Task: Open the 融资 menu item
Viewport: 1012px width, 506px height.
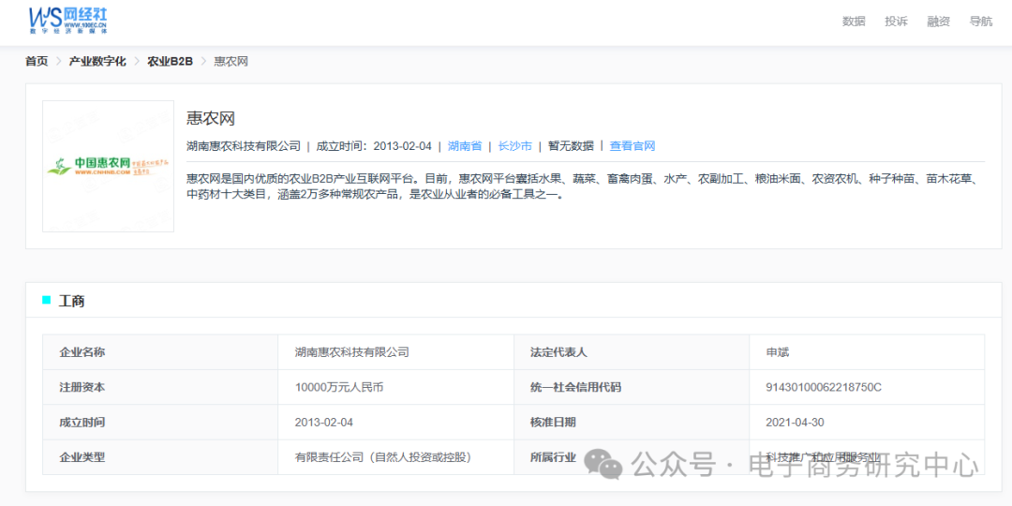Action: [938, 22]
